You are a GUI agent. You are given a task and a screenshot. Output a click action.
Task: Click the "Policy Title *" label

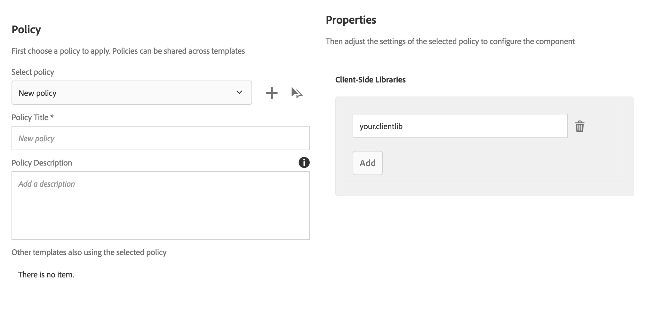[32, 117]
